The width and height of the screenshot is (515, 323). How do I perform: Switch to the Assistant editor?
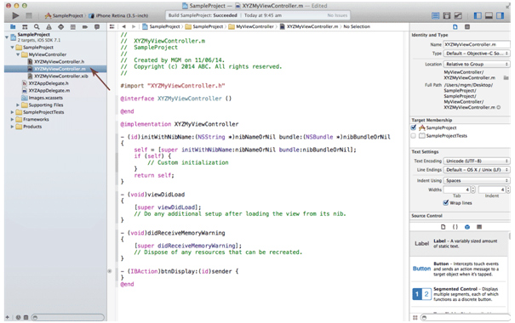coord(447,15)
